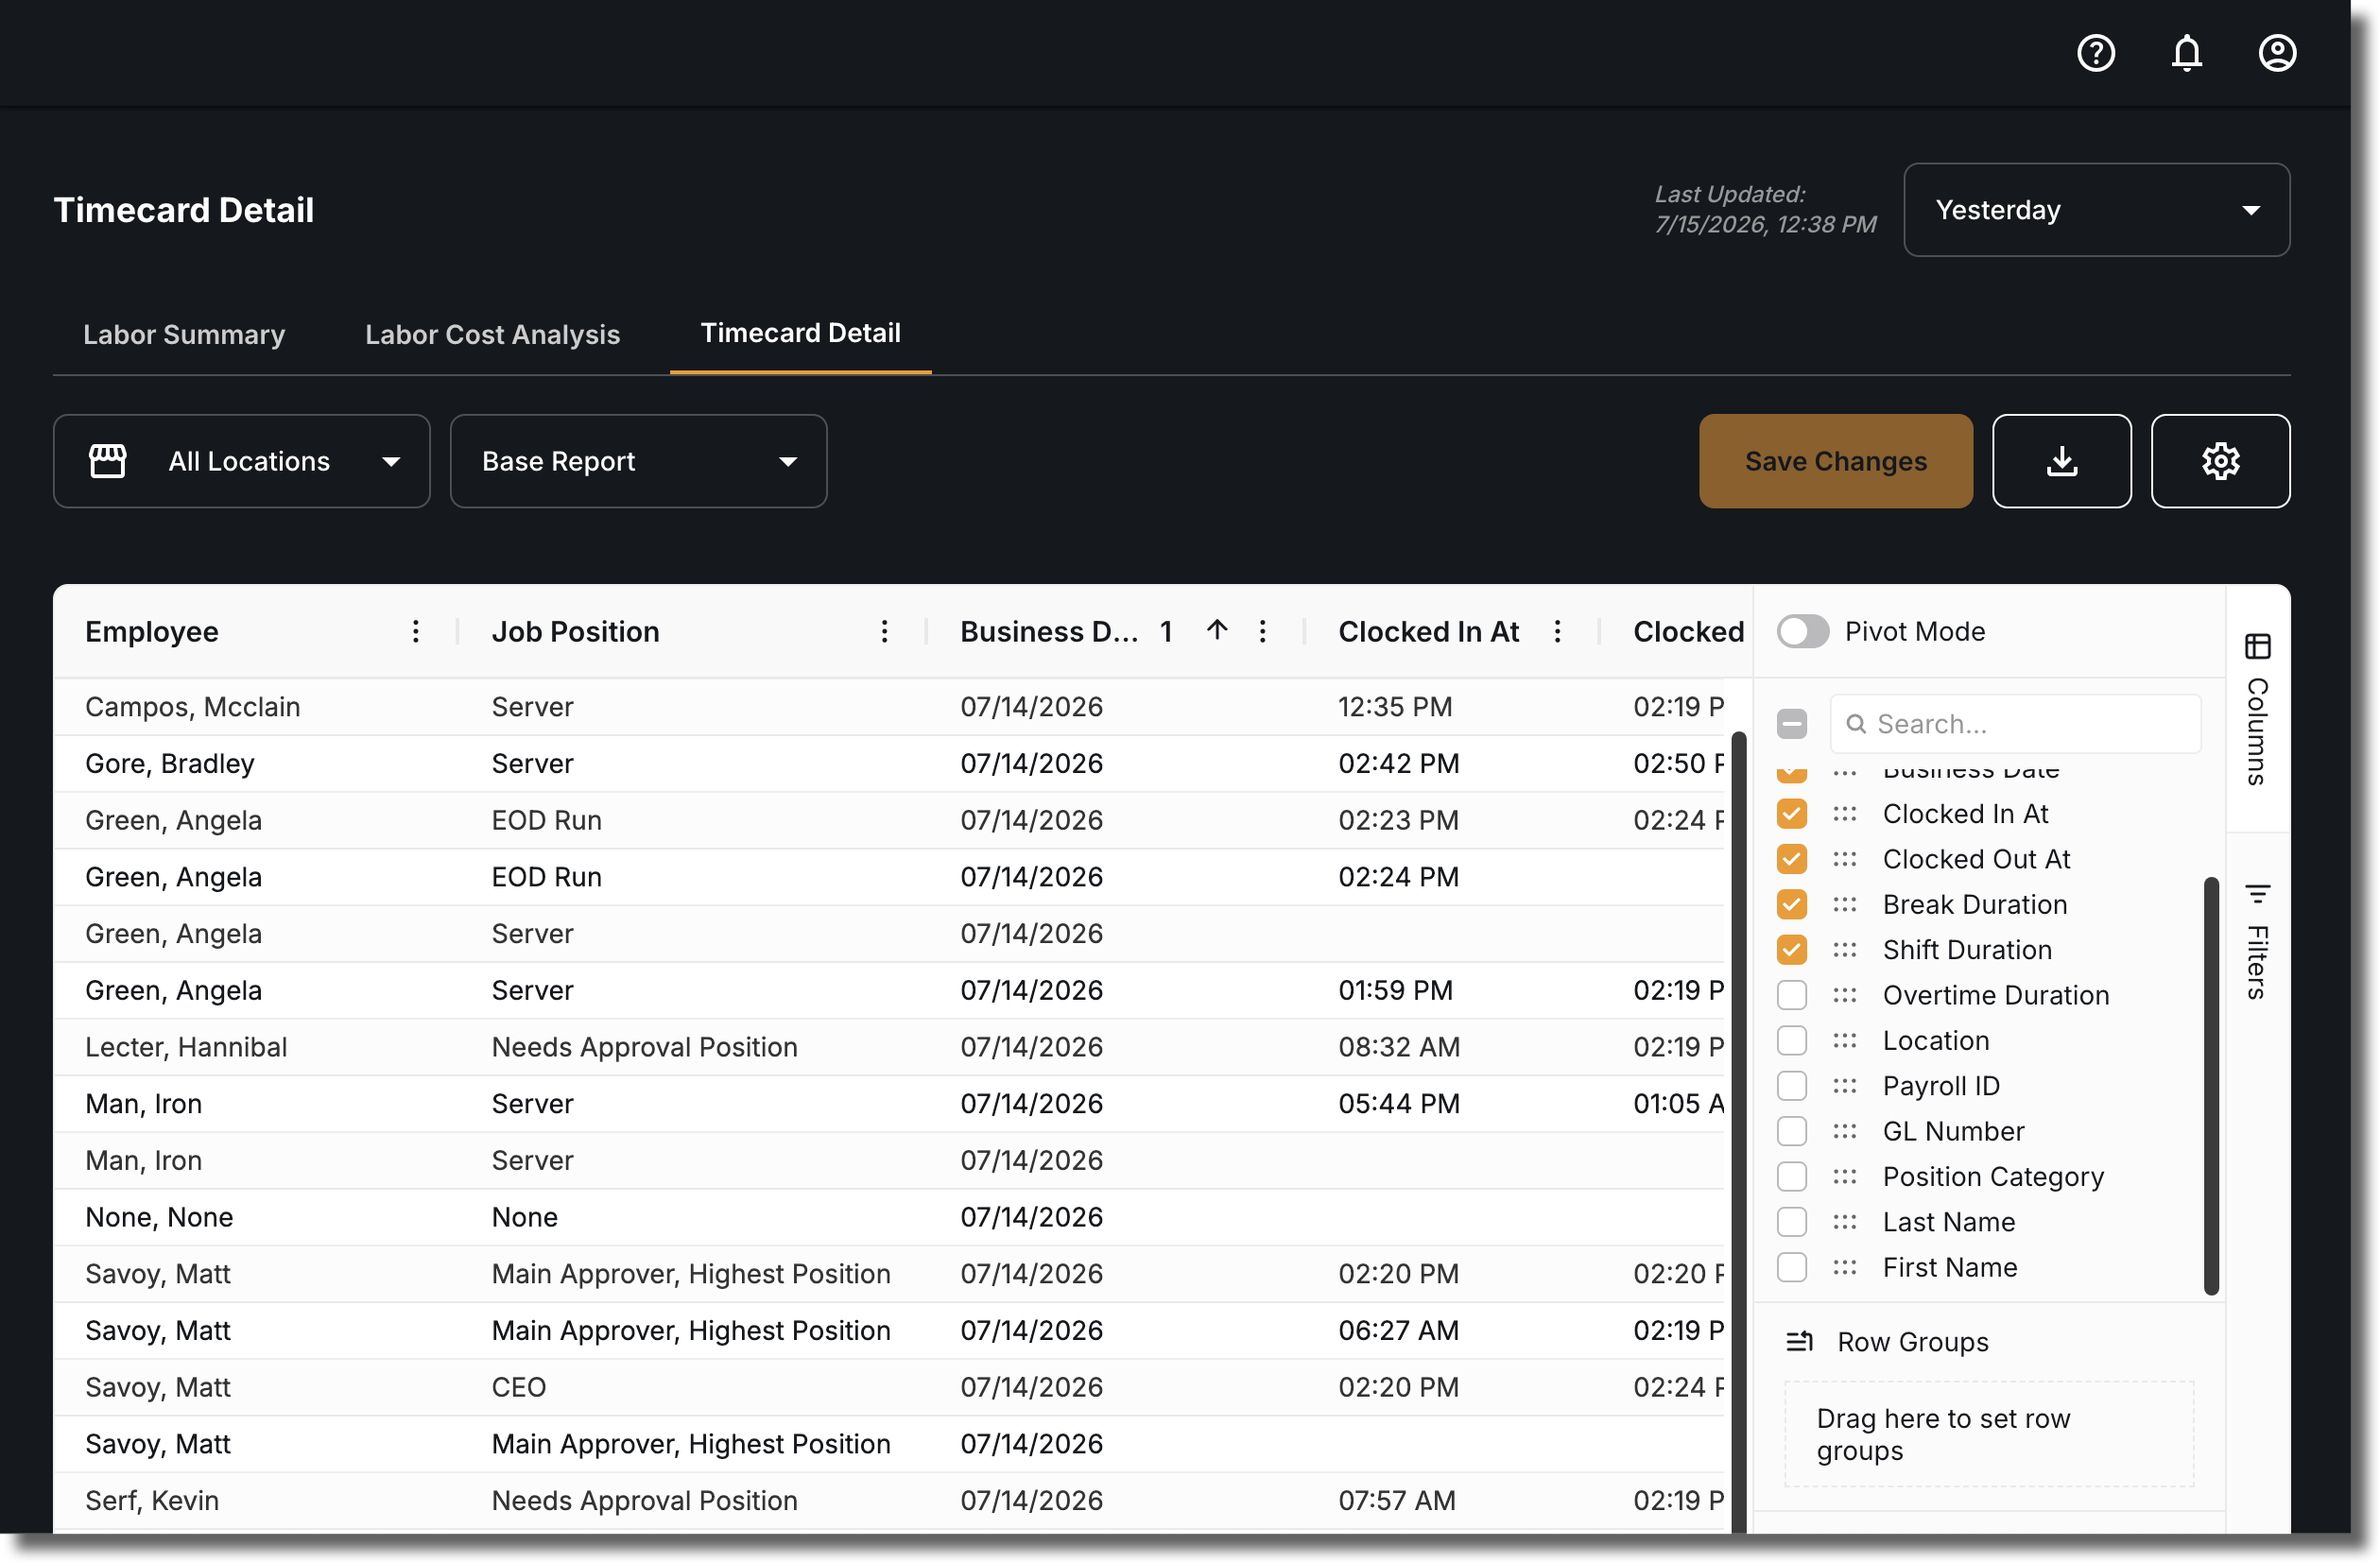Expand the Yesterday date range dropdown
Viewport: 2380px width, 1563px height.
pyautogui.click(x=2096, y=210)
